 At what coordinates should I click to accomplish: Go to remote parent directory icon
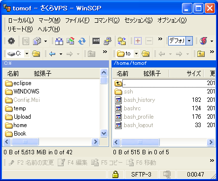pyautogui.click(x=201, y=54)
